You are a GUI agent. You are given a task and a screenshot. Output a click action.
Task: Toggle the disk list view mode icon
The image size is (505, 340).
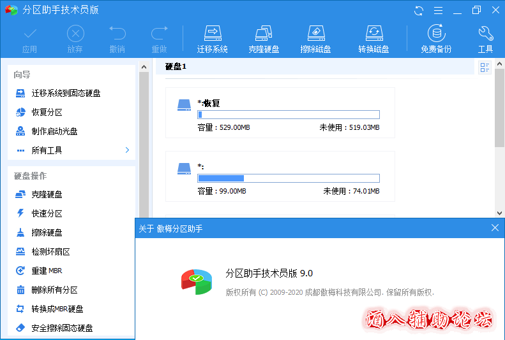pos(485,67)
